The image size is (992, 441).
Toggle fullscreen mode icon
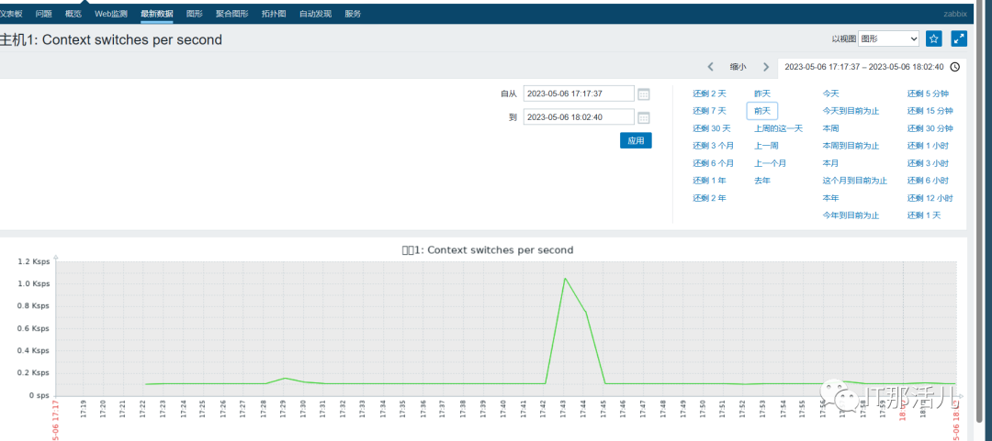click(x=959, y=39)
